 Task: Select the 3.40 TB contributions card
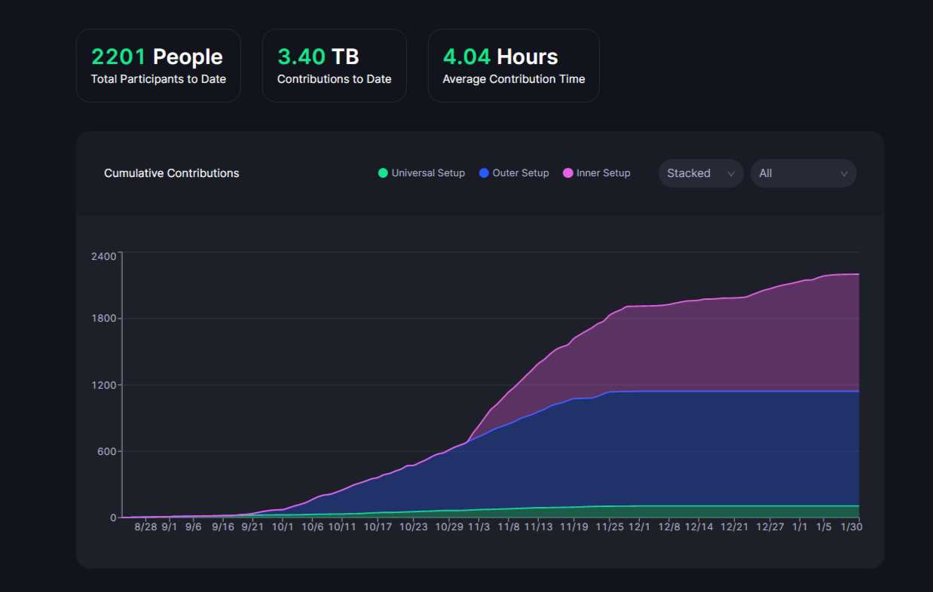point(334,66)
